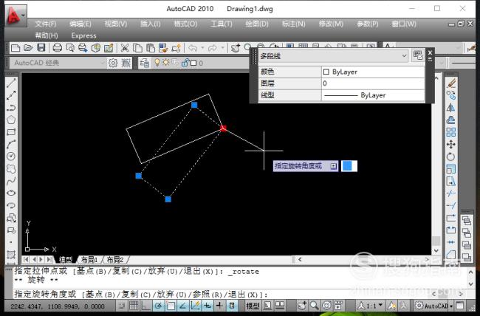Click the Offset modify tool
The image size is (480, 316).
pos(451,120)
